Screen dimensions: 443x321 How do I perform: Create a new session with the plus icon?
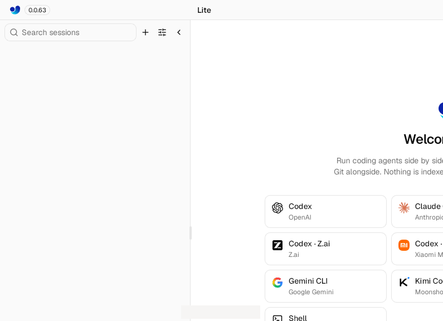click(x=145, y=32)
